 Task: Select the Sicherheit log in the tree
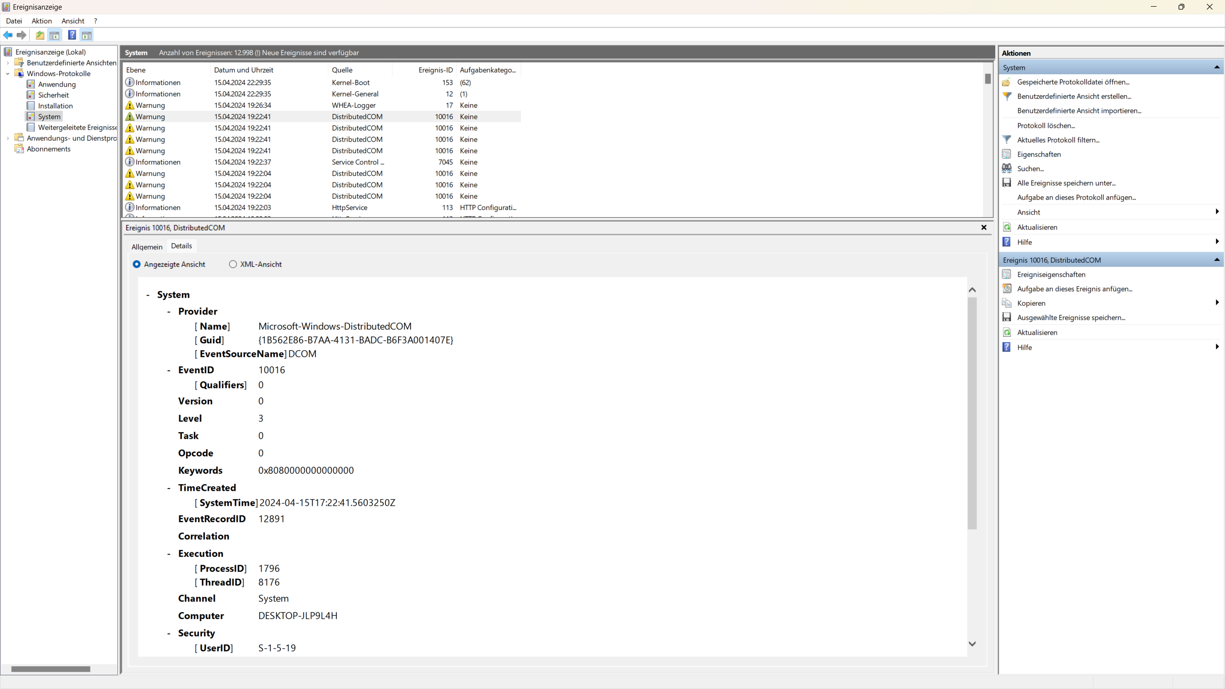pos(53,95)
